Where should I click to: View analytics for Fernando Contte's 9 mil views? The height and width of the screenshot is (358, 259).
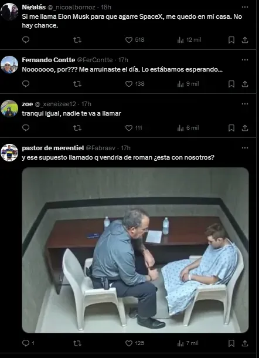[x=188, y=84]
